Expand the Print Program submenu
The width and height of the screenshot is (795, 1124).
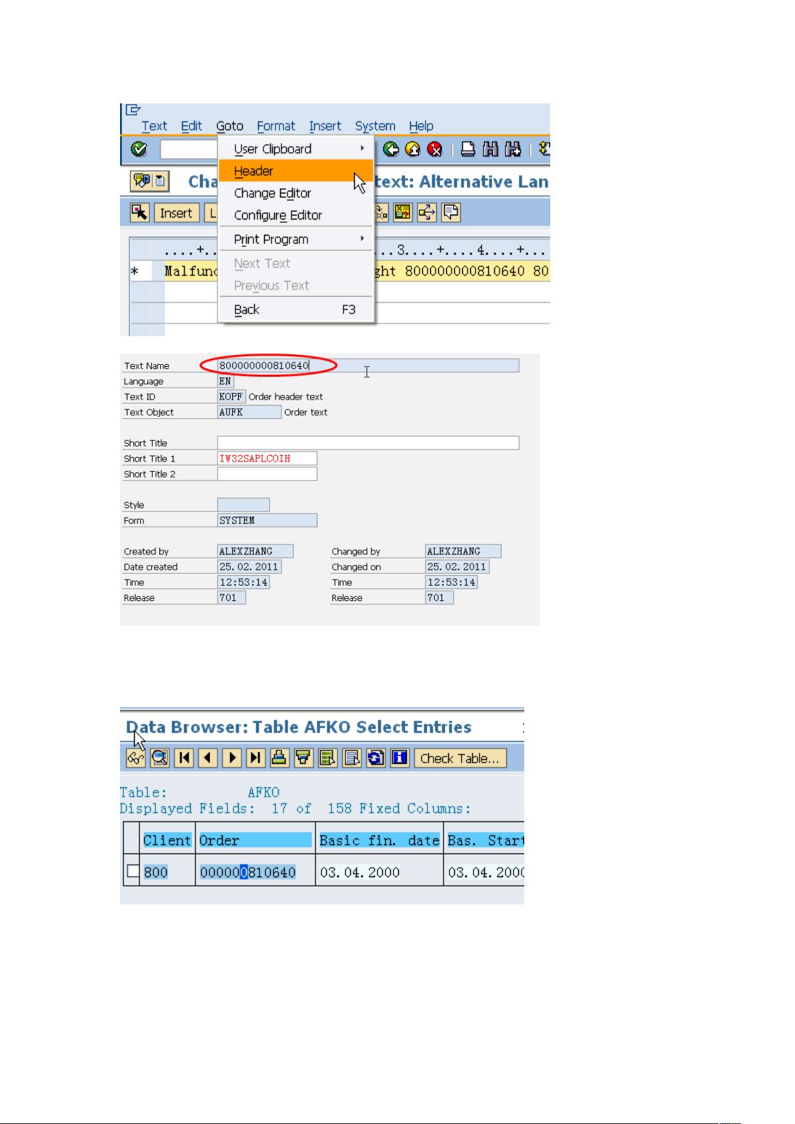[296, 239]
